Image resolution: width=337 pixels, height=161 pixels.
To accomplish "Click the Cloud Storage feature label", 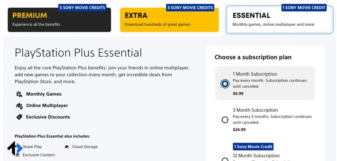I will 85,147.
